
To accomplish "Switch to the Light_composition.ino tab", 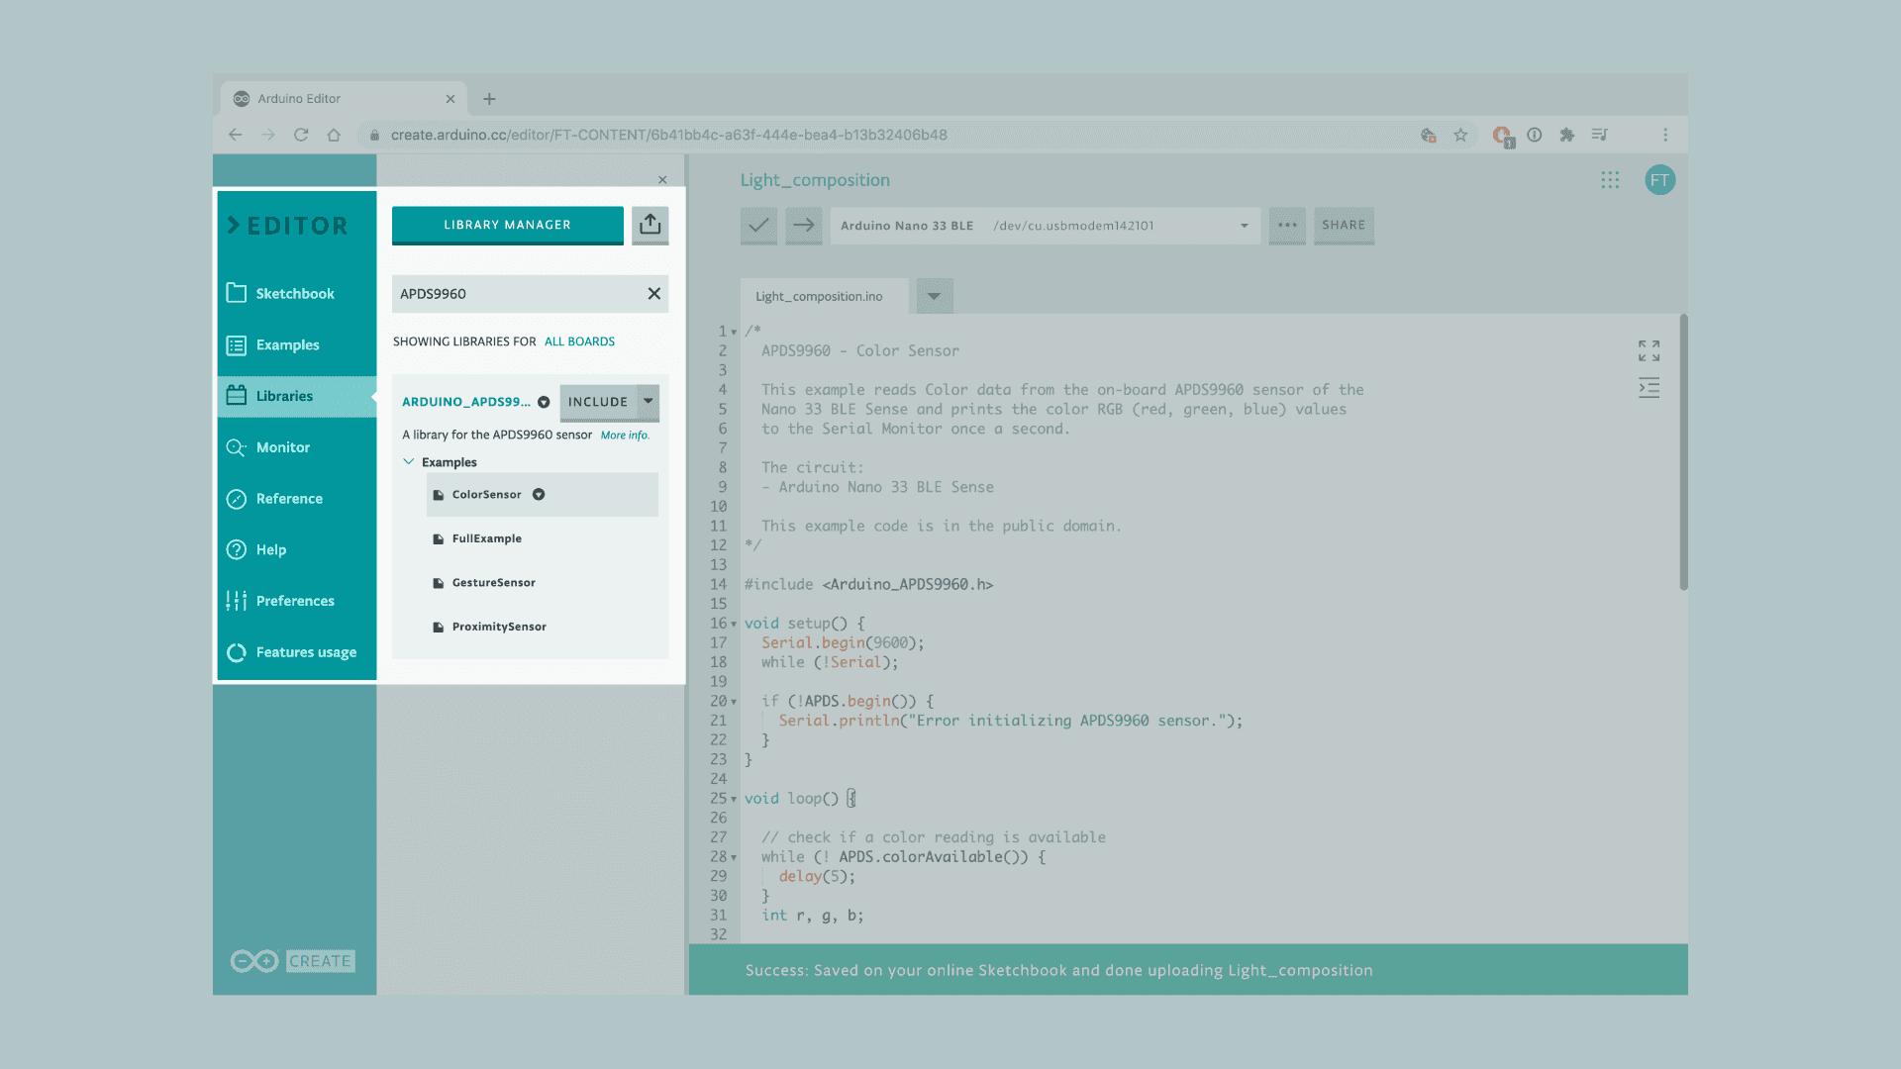I will [x=819, y=296].
